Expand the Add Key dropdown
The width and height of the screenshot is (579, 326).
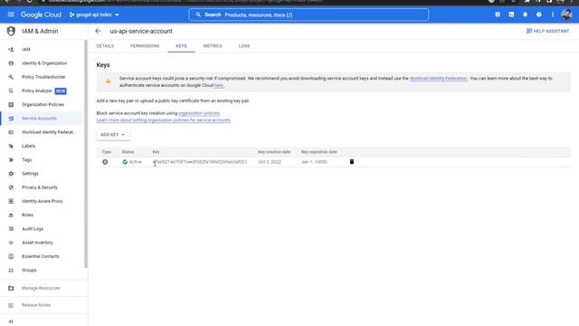click(x=113, y=135)
